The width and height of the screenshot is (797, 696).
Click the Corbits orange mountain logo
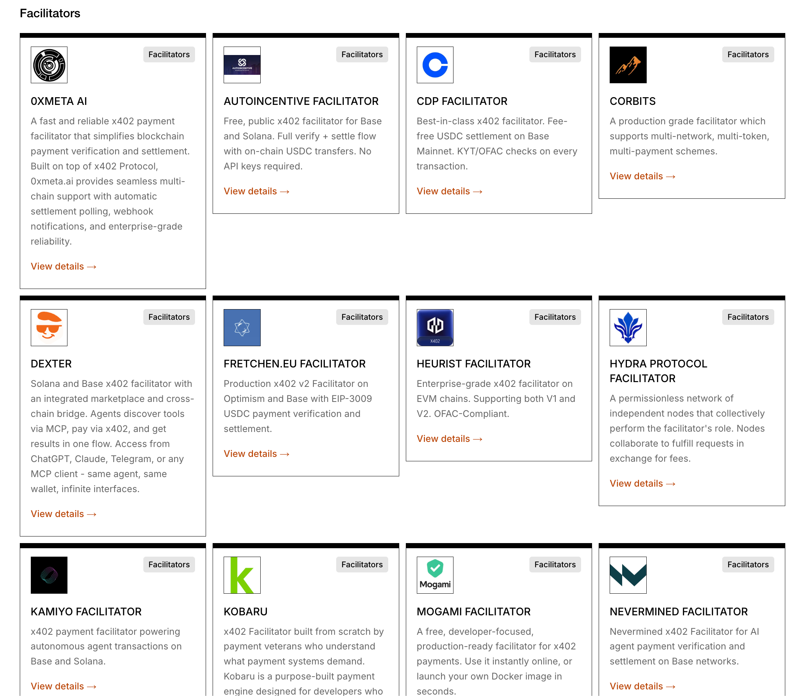coord(628,65)
